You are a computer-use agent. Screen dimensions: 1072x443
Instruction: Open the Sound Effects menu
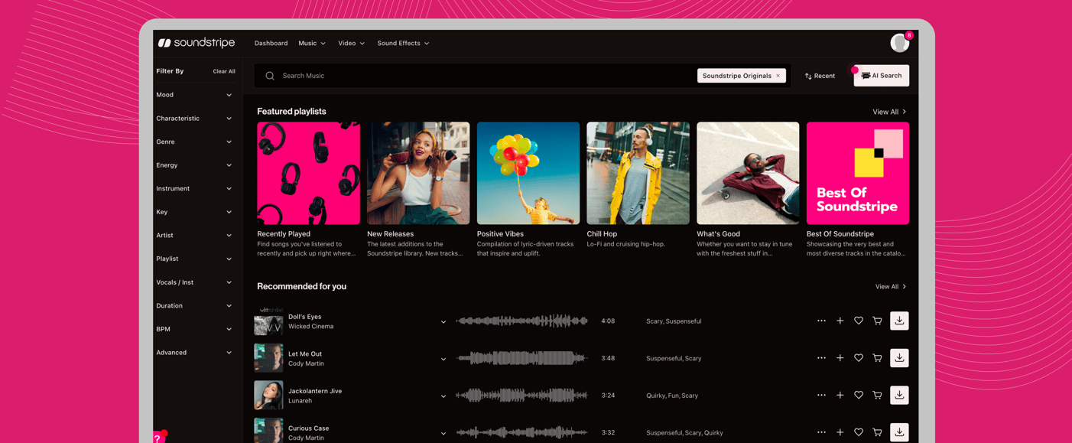[398, 44]
